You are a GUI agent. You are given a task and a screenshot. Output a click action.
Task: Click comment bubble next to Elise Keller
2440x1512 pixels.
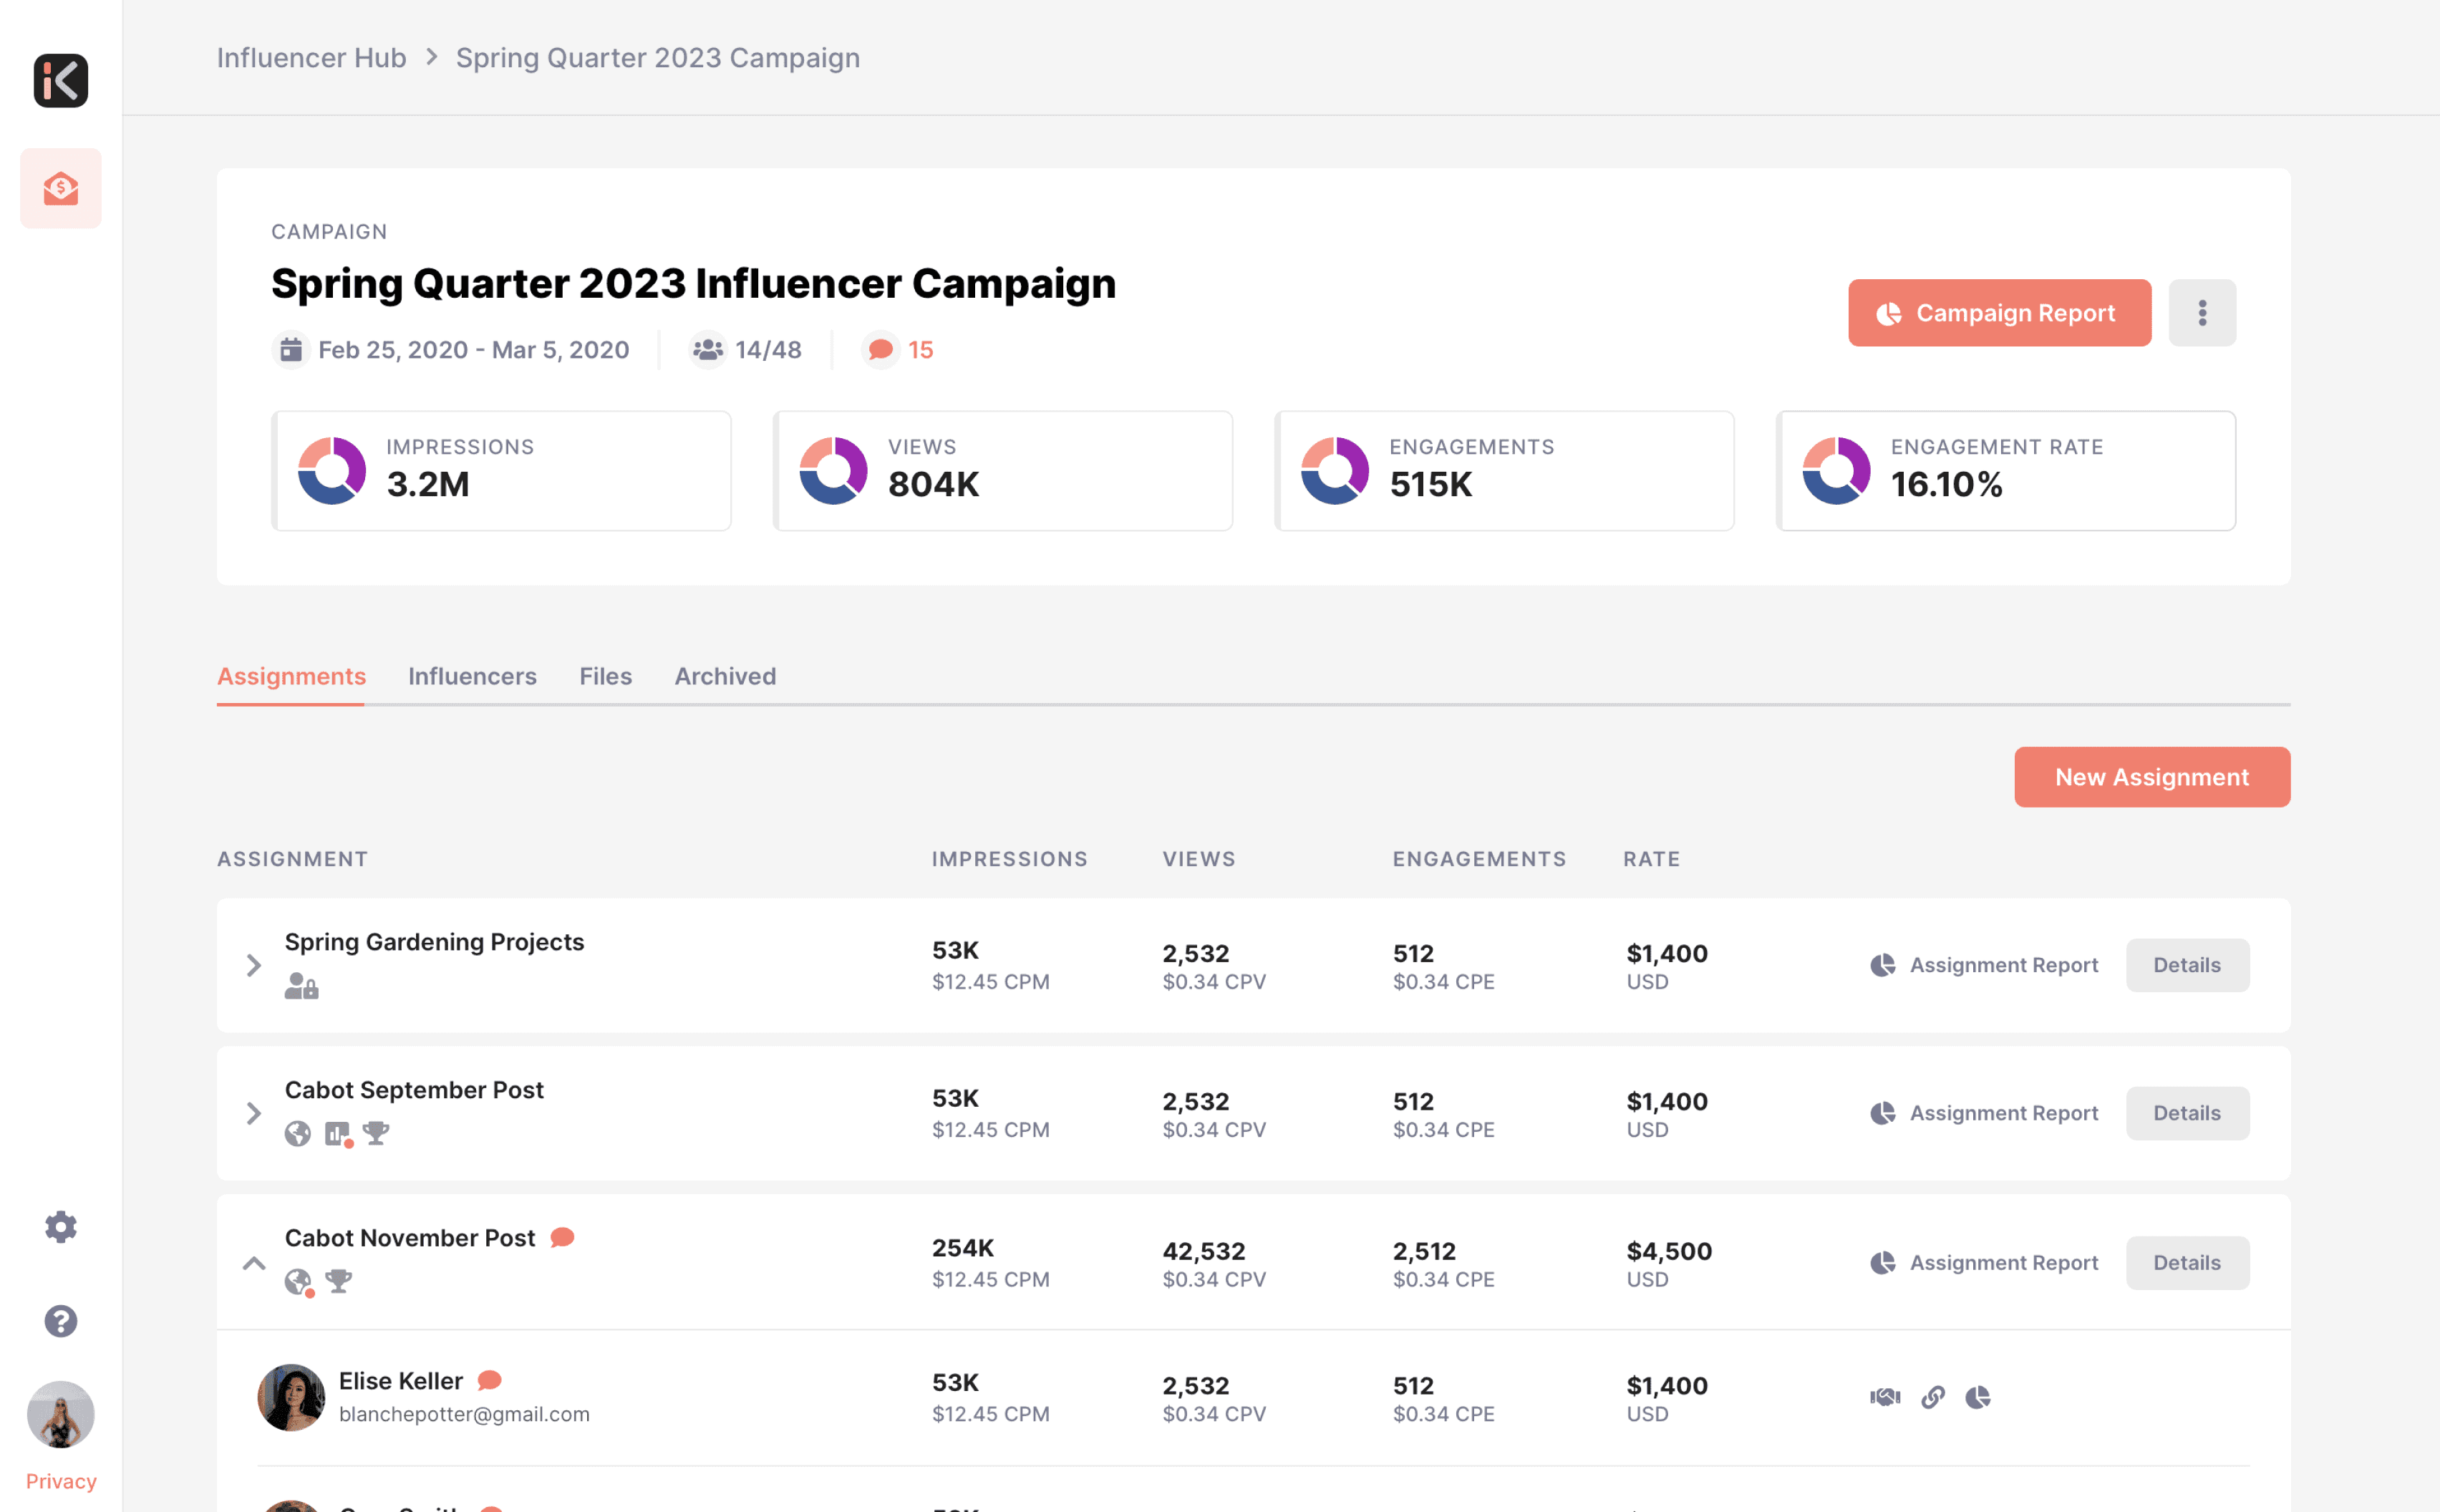coord(490,1381)
